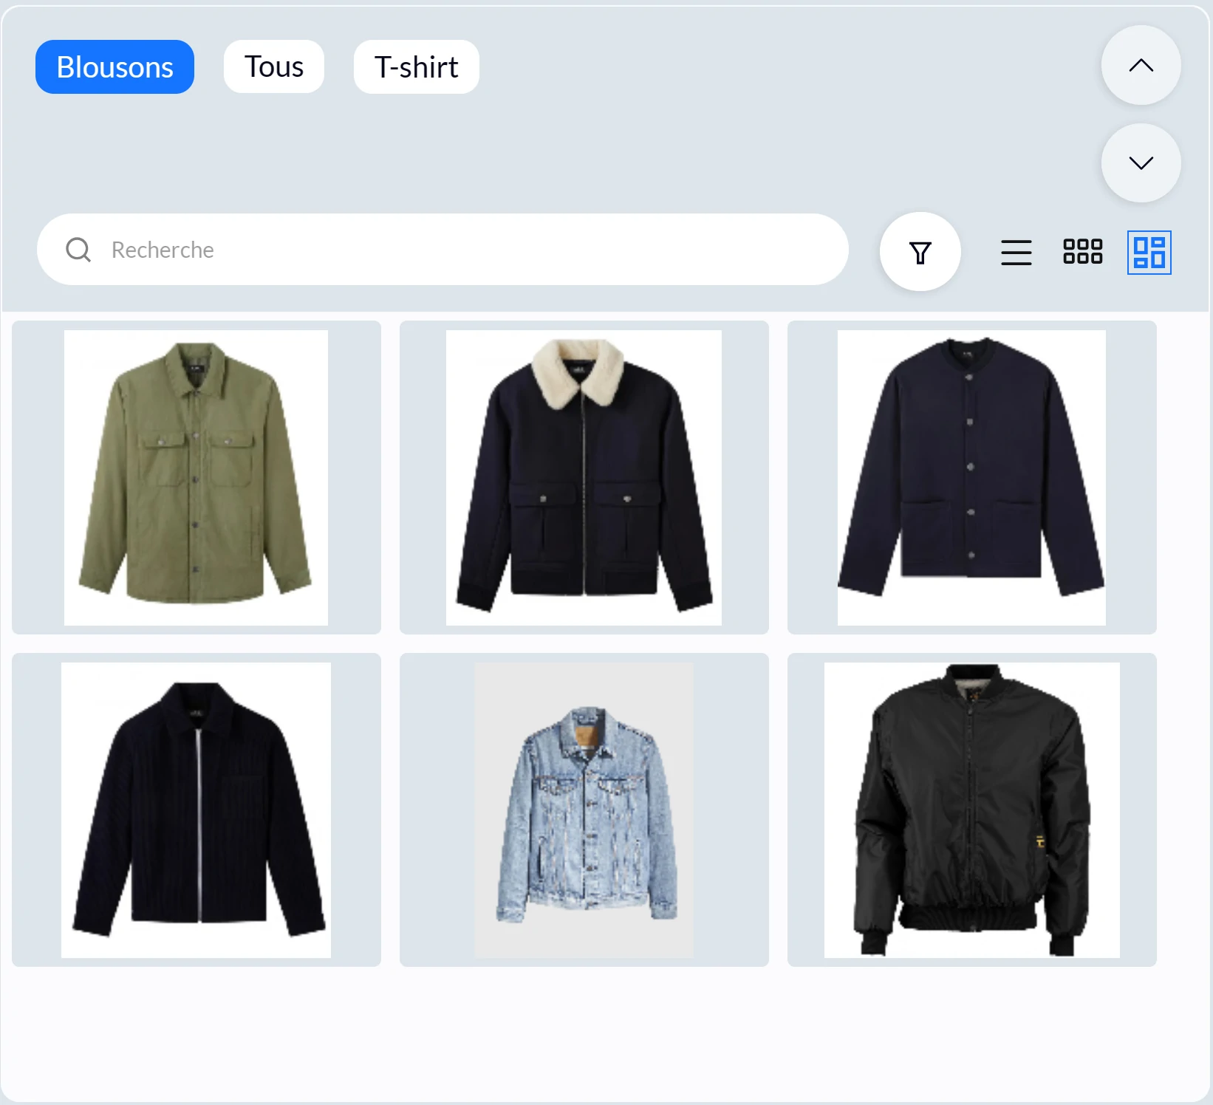The height and width of the screenshot is (1105, 1213).
Task: Switch to list view layout
Action: (x=1016, y=253)
